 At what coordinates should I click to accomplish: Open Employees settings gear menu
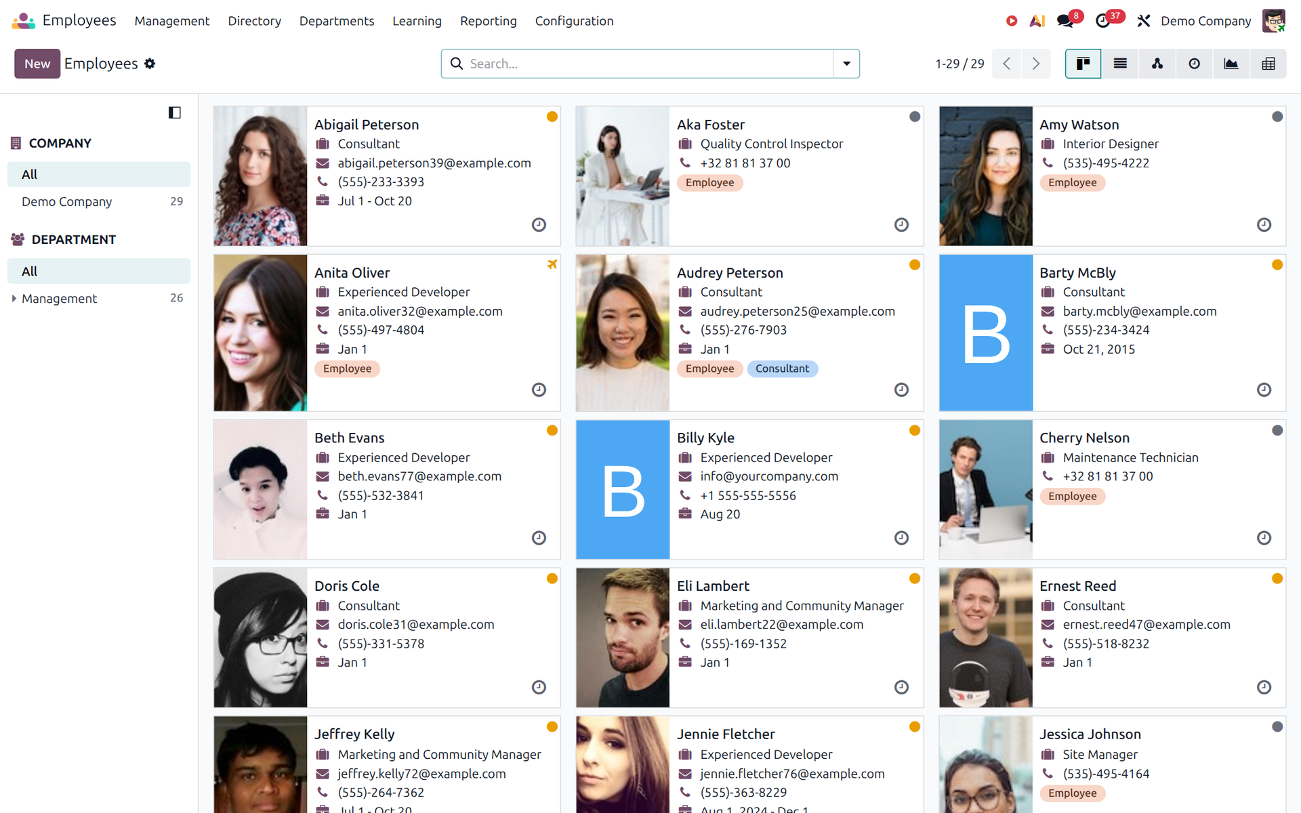pyautogui.click(x=150, y=64)
